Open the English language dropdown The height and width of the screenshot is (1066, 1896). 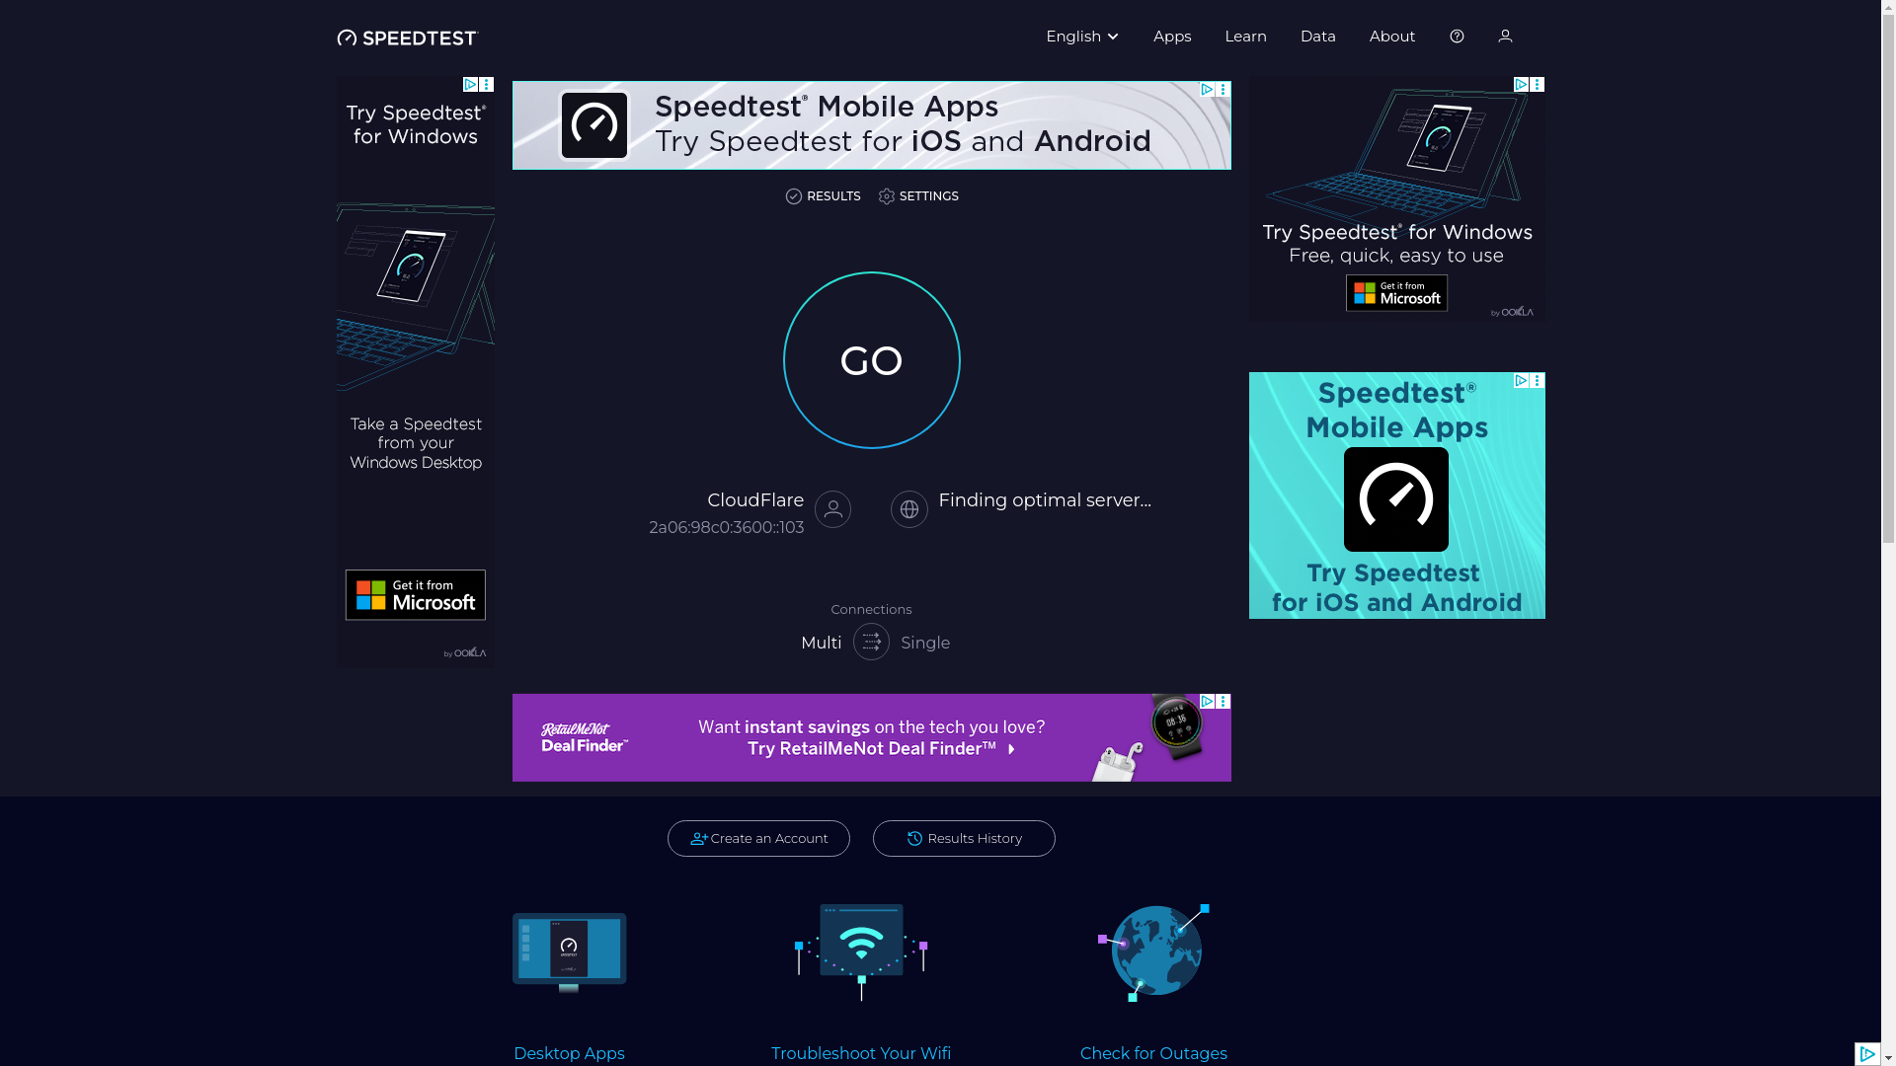[x=1082, y=37]
